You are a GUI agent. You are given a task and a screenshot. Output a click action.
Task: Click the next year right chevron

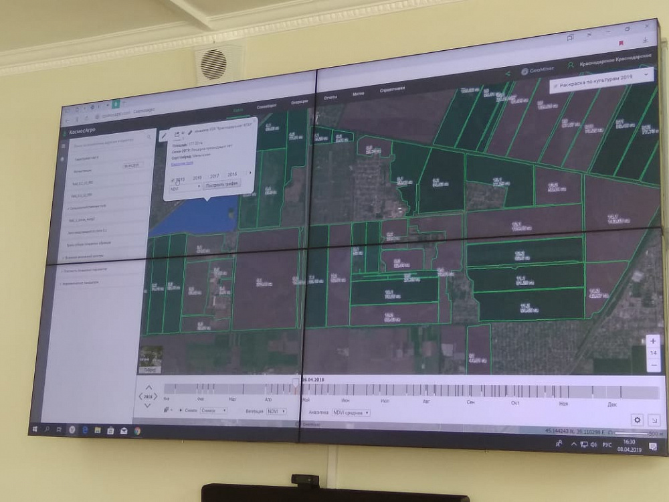click(x=156, y=396)
